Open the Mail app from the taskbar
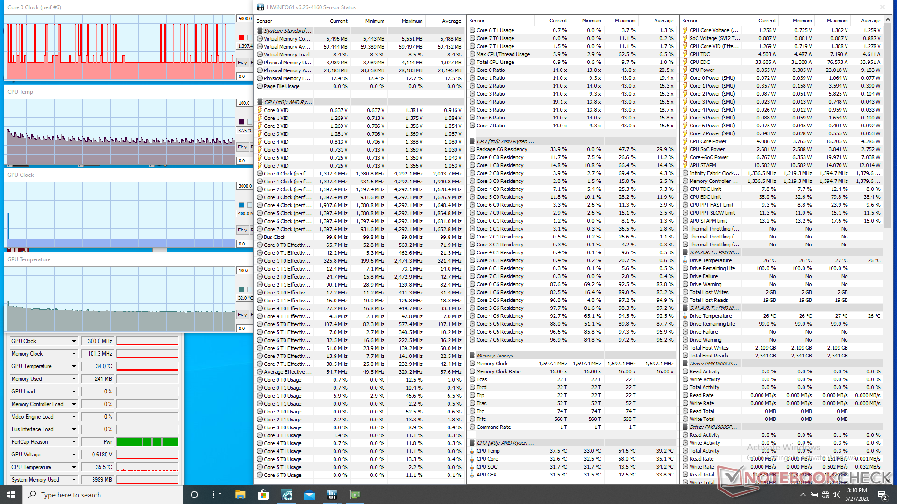 tap(309, 495)
